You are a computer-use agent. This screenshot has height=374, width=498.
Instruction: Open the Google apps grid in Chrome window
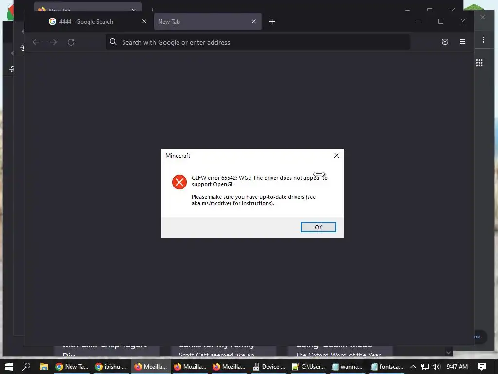click(479, 63)
